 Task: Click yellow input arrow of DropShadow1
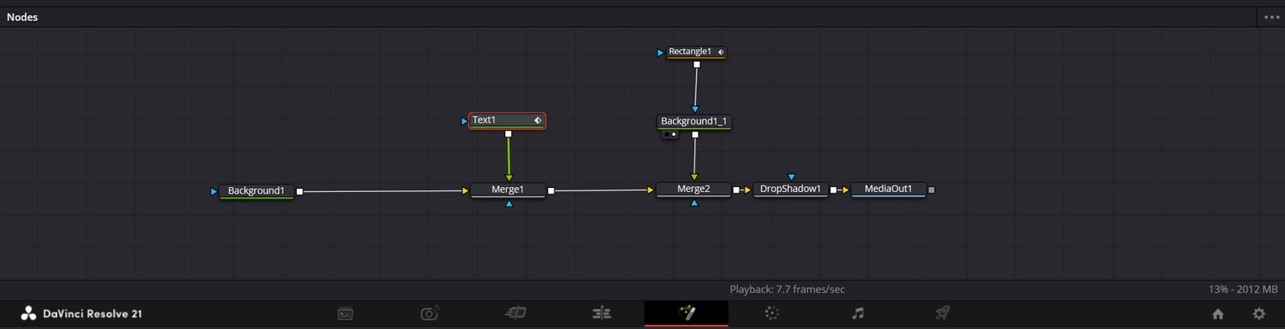748,190
